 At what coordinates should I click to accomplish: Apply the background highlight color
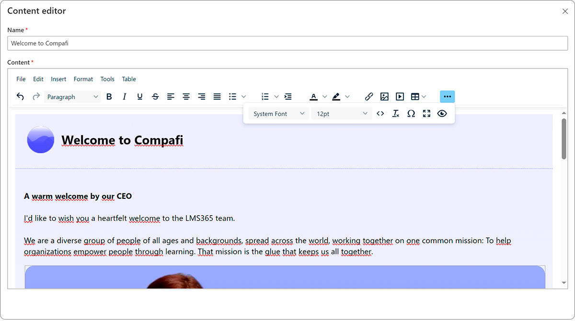tap(336, 97)
